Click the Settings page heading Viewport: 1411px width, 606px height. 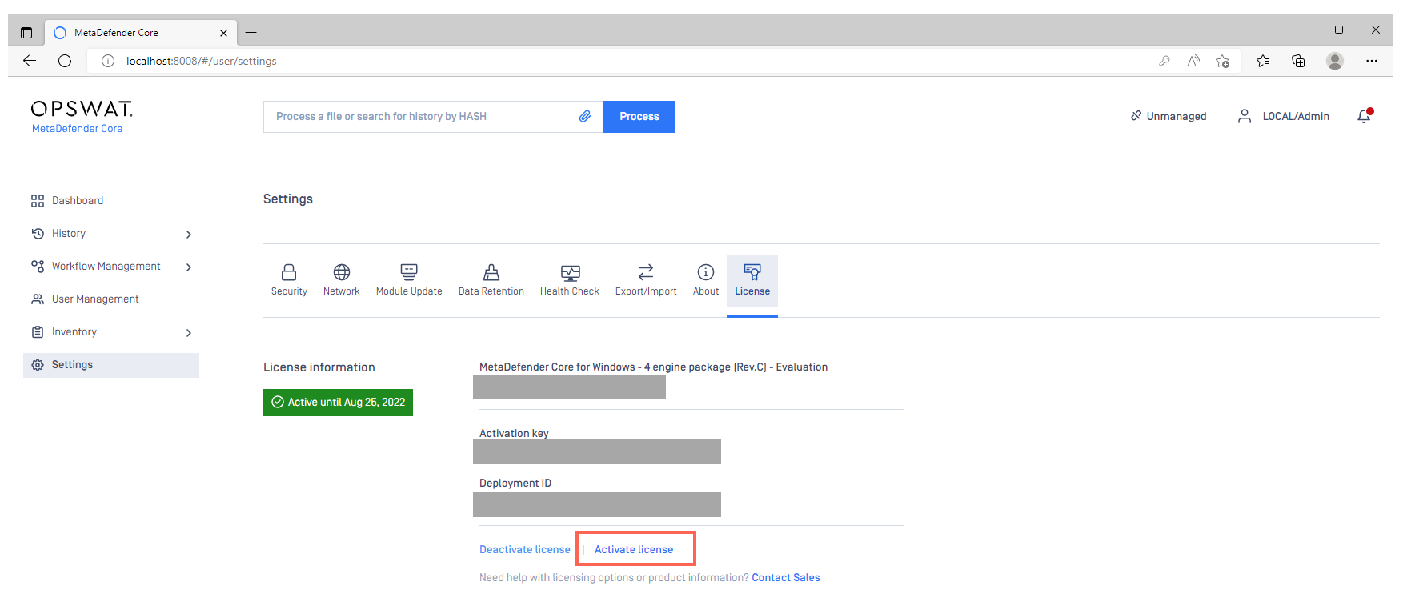pyautogui.click(x=288, y=199)
